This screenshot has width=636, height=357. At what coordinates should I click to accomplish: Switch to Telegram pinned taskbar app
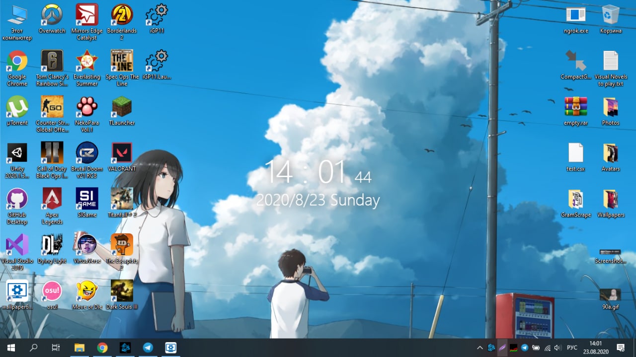tap(148, 348)
